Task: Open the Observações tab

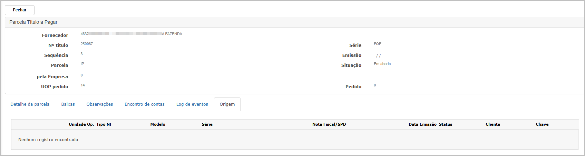Action: pyautogui.click(x=100, y=104)
